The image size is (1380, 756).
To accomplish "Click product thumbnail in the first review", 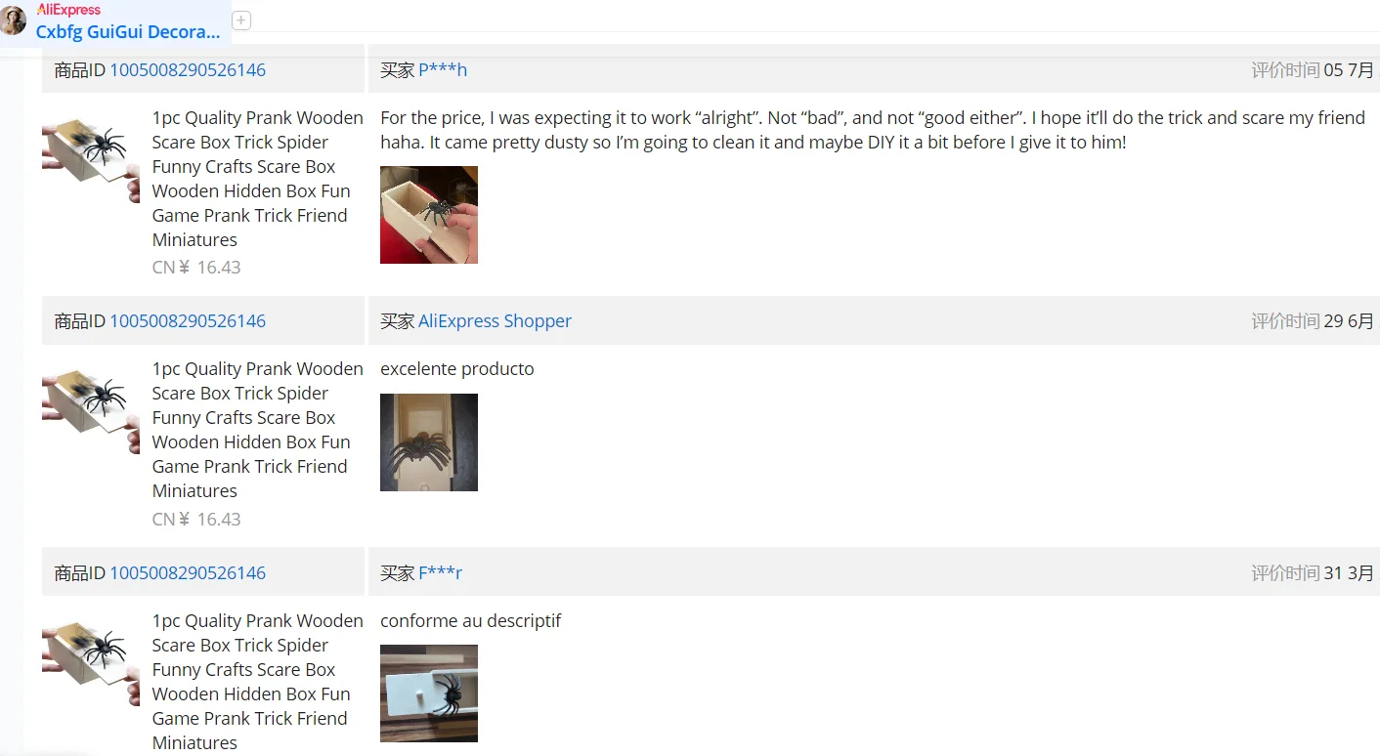I will coord(91,161).
